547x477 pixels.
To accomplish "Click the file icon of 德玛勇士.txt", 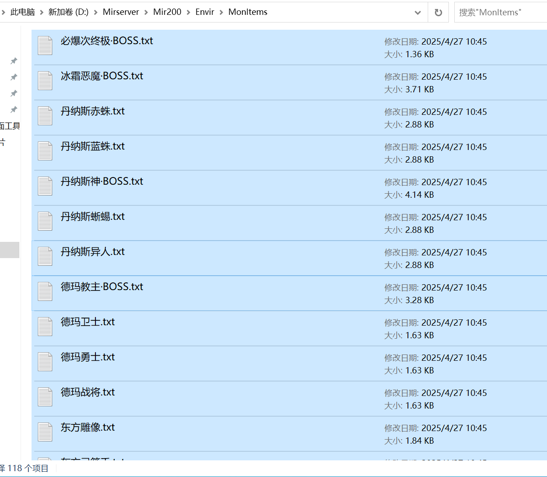I will point(45,362).
